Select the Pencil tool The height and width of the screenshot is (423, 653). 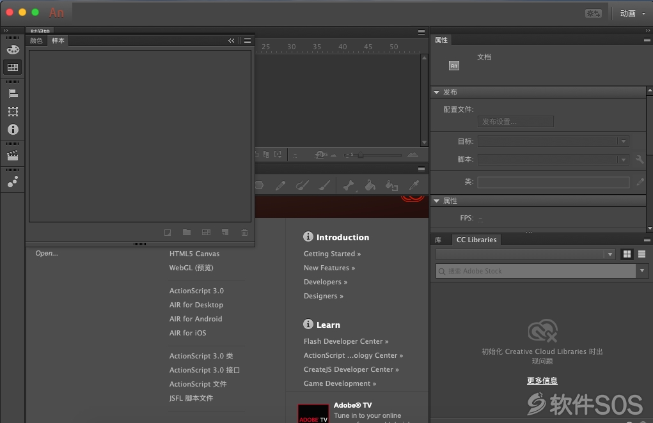click(280, 185)
